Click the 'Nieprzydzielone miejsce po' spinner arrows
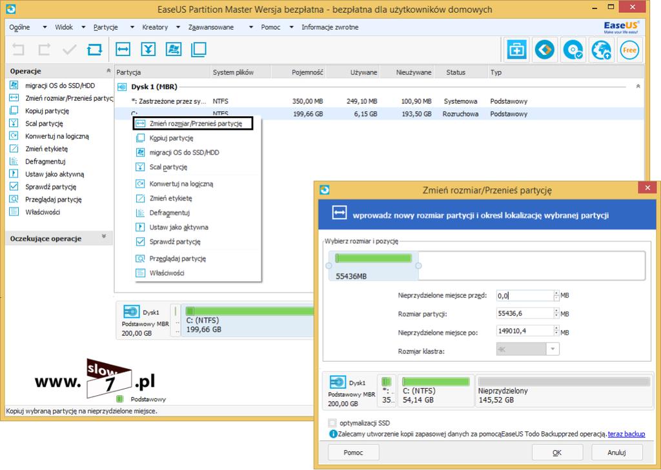Image resolution: width=661 pixels, height=470 pixels. [x=556, y=331]
